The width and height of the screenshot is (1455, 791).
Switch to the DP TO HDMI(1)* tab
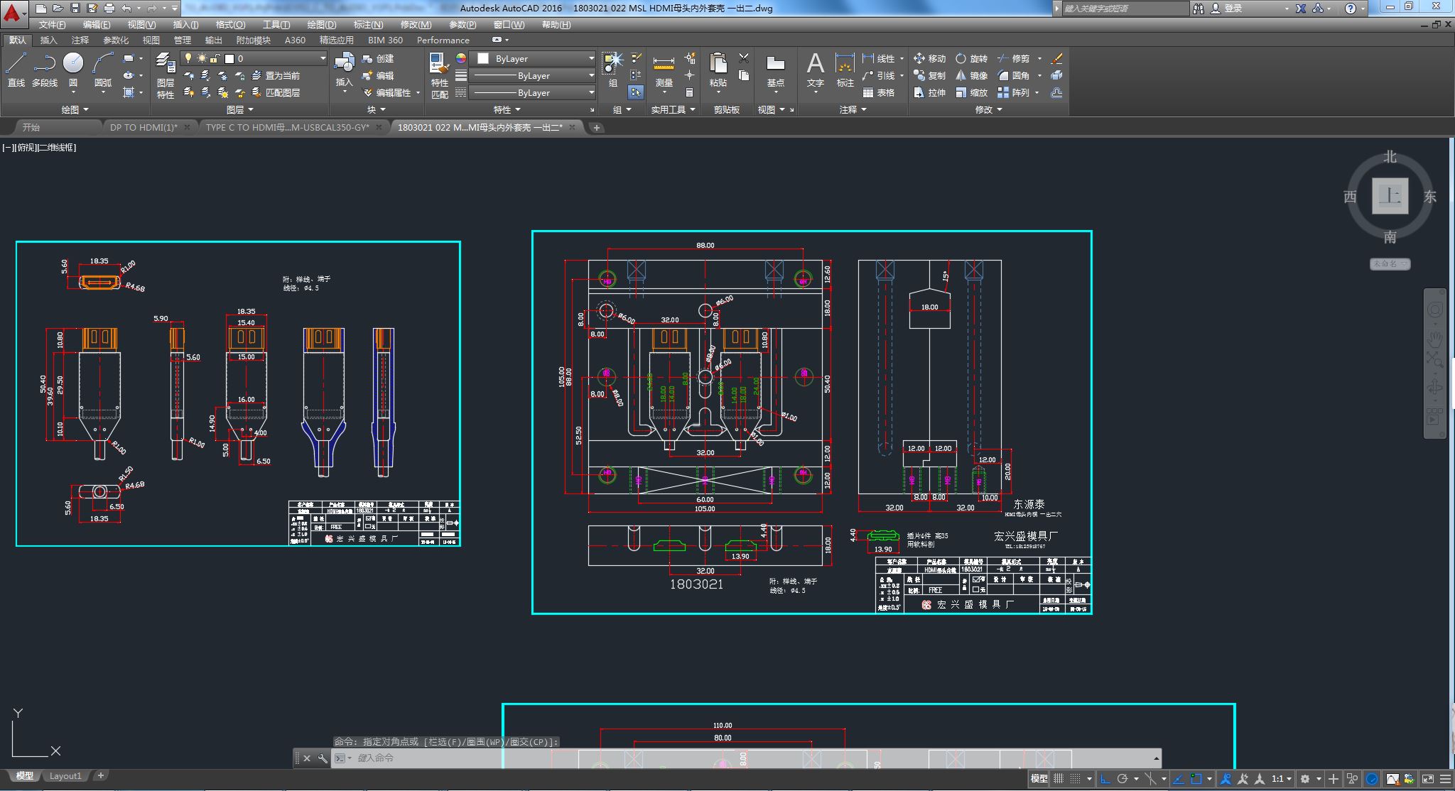point(144,127)
